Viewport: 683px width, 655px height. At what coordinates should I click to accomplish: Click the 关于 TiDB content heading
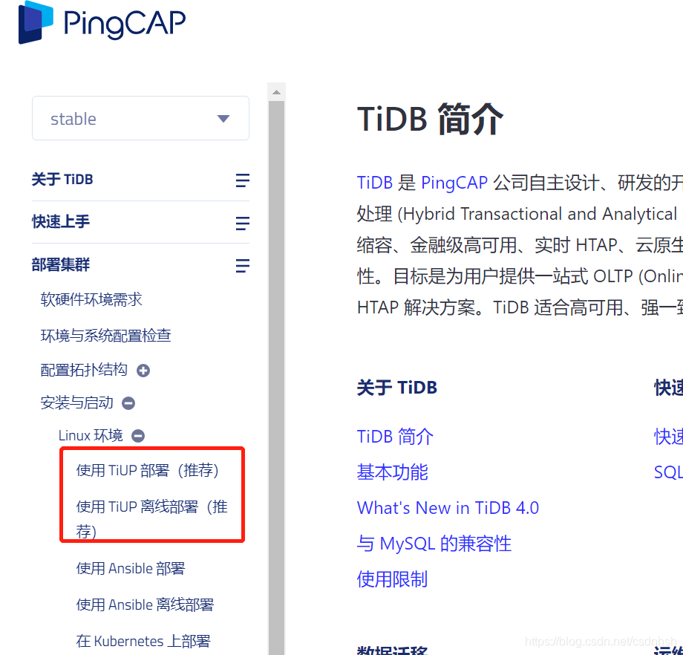(397, 388)
